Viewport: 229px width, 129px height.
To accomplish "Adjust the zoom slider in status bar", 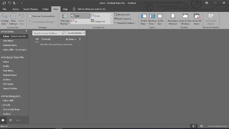I will point(218,126).
